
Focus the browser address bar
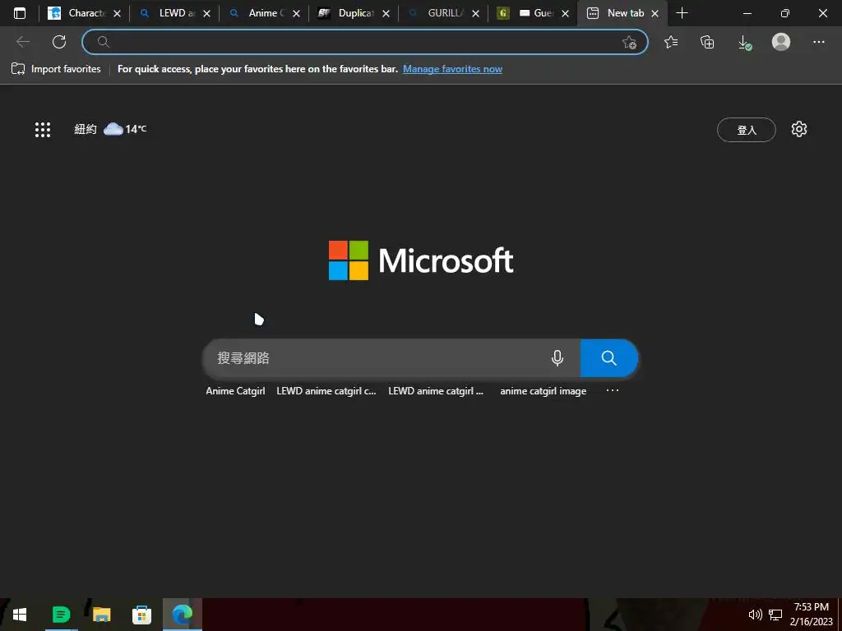click(x=364, y=42)
